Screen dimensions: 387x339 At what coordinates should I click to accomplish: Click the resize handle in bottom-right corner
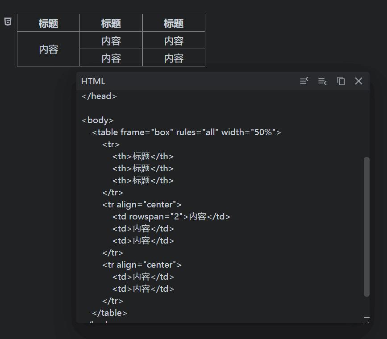367,320
